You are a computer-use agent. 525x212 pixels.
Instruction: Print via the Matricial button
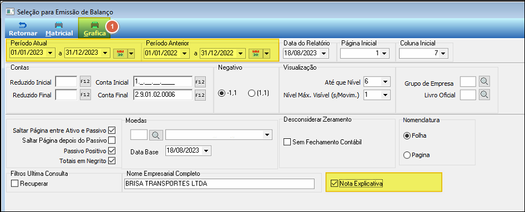coord(59,29)
